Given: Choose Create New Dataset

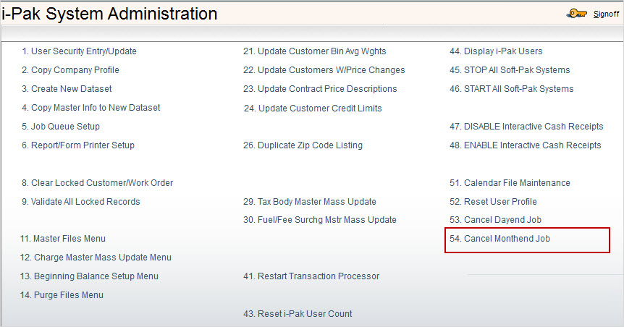Looking at the screenshot, I should (x=67, y=89).
